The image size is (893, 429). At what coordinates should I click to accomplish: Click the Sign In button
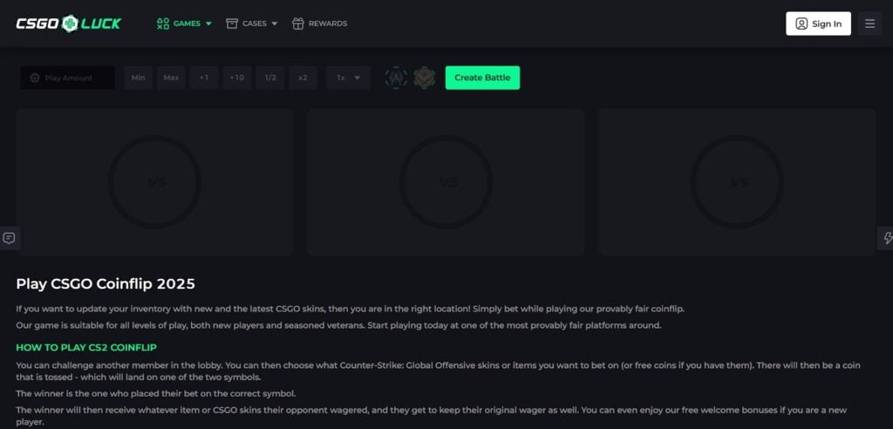pos(818,24)
